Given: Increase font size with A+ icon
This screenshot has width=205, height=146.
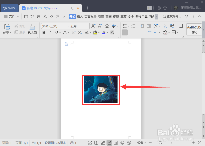Looking at the screenshot, I should [93, 26].
